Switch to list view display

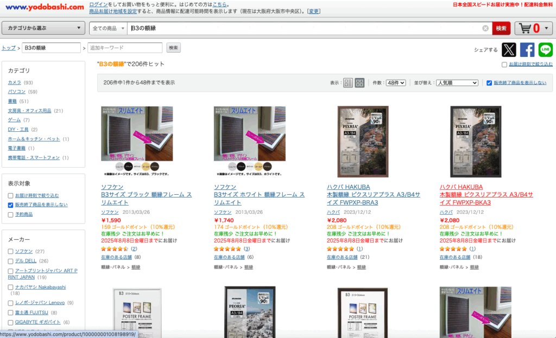[x=348, y=83]
